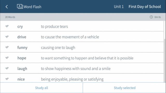Image resolution: width=166 pixels, height=93 pixels.
Task: Toggle the checkmark for 'nice'
Action: pyautogui.click(x=7, y=79)
